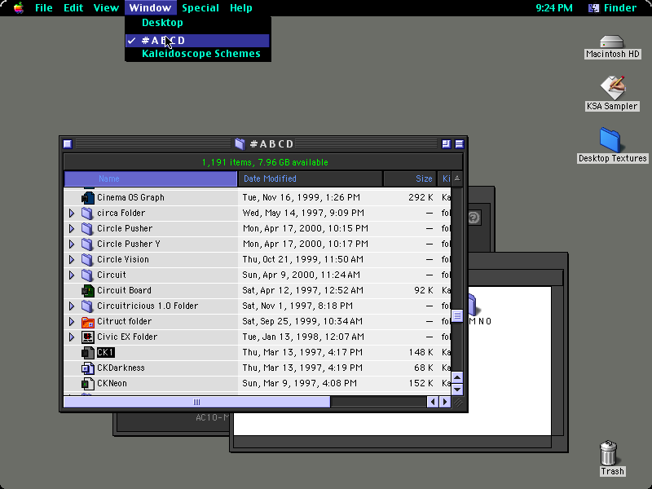Image resolution: width=652 pixels, height=489 pixels.
Task: Click the vertical scrollbar thumb
Action: [x=457, y=315]
